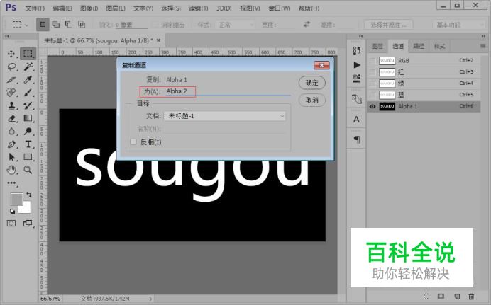This screenshot has height=305, width=491.
Task: Select the Horizontal Type tool
Action: coord(28,144)
